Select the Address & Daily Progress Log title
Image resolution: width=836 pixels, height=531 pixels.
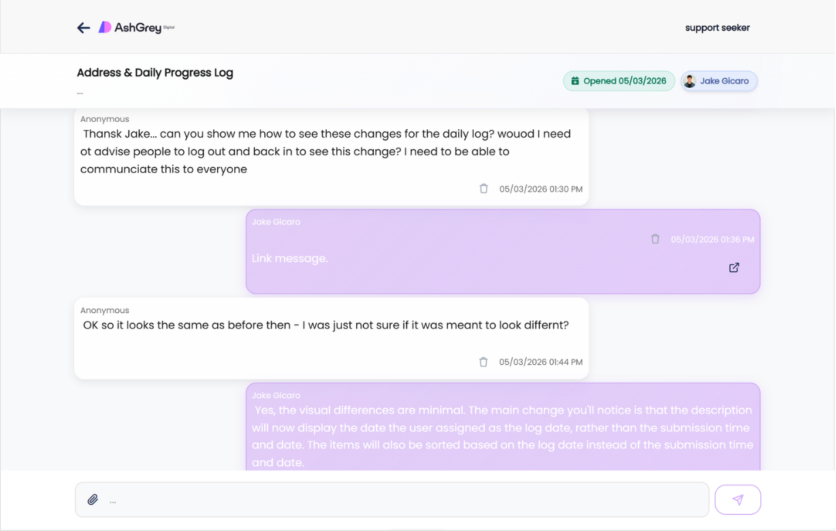[x=155, y=72]
